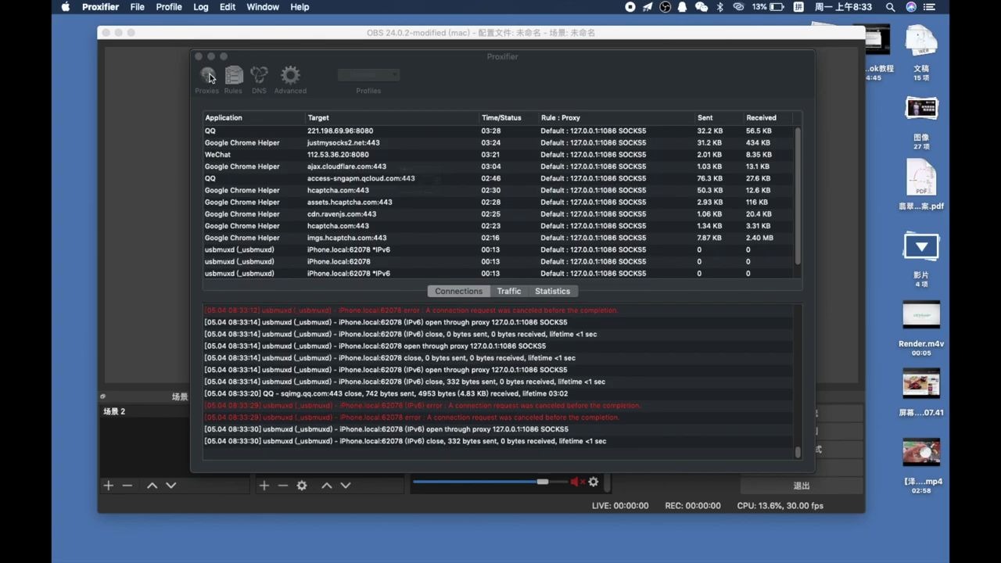Click the WeChat icon in the menu bar
The height and width of the screenshot is (563, 1001).
pyautogui.click(x=701, y=7)
